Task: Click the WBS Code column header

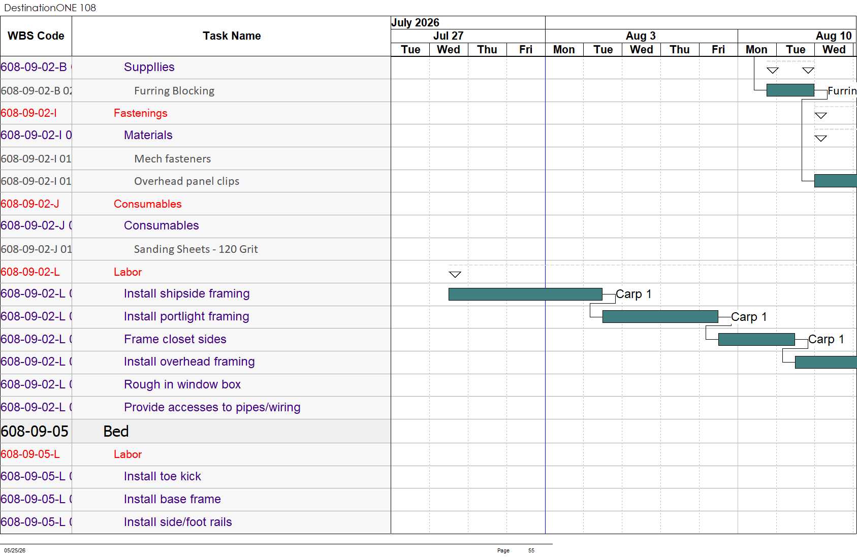Action: coord(36,36)
